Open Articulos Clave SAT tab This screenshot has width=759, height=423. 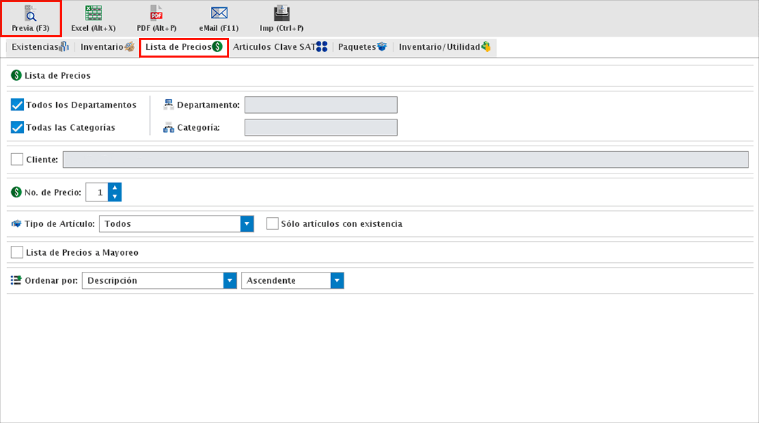click(280, 47)
